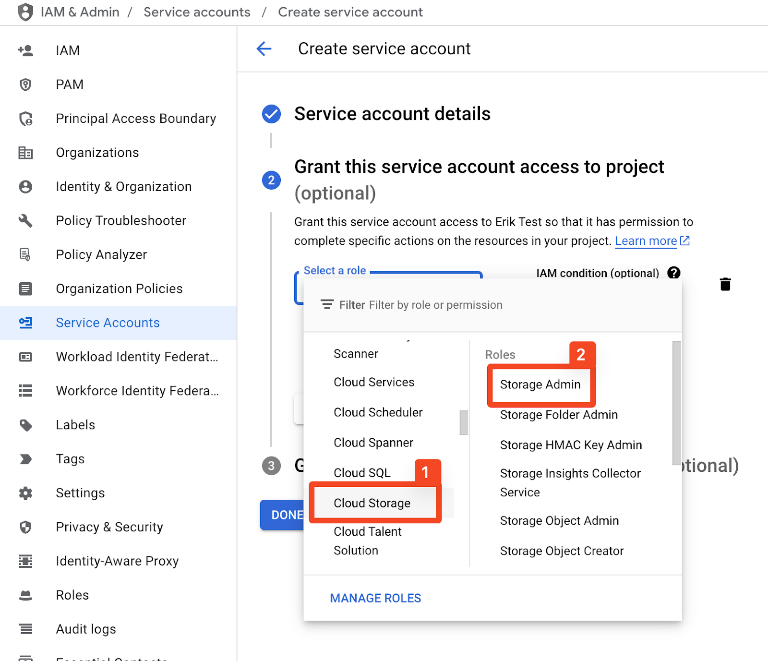Click the MANAGE ROLES link
The height and width of the screenshot is (661, 768).
375,598
